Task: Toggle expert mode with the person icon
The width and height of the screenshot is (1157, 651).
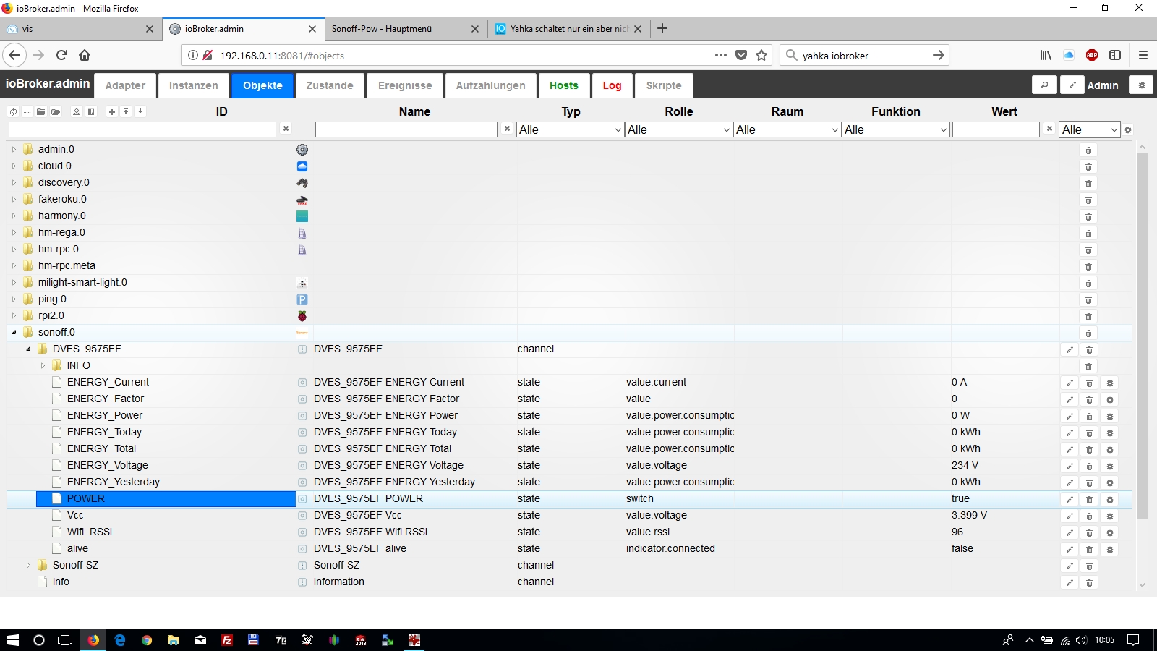Action: click(x=77, y=112)
